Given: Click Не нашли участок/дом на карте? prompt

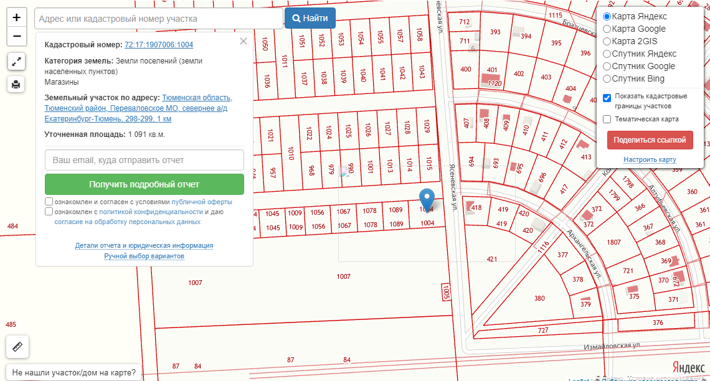Looking at the screenshot, I should coord(74,373).
